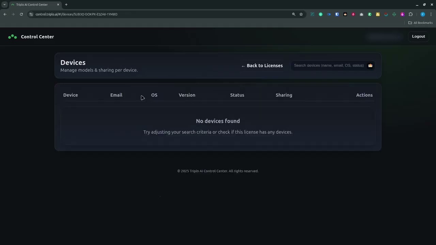Image resolution: width=436 pixels, height=245 pixels.
Task: Click the green circle V extension icon
Action: pyautogui.click(x=321, y=14)
